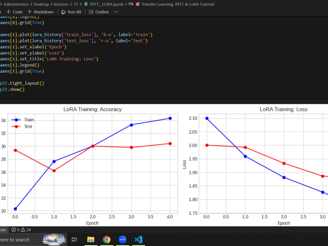
Task: Click the Epoch axis label under Accuracy chart
Action: click(x=92, y=223)
